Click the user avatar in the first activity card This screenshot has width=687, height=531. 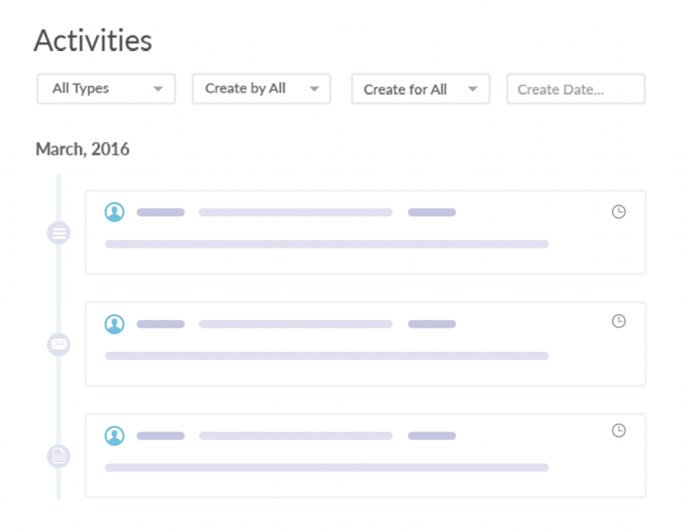tap(115, 212)
